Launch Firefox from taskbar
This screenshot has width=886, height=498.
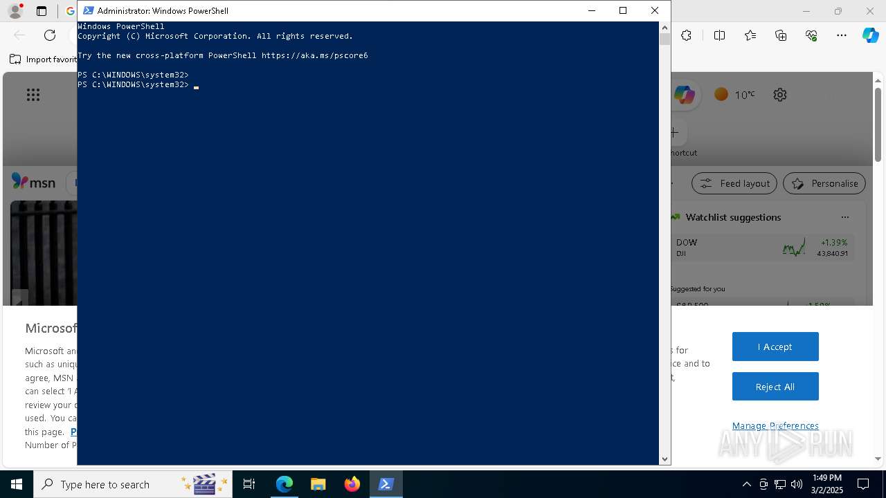[352, 484]
